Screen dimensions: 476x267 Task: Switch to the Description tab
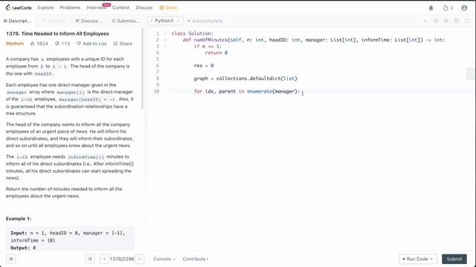point(18,21)
